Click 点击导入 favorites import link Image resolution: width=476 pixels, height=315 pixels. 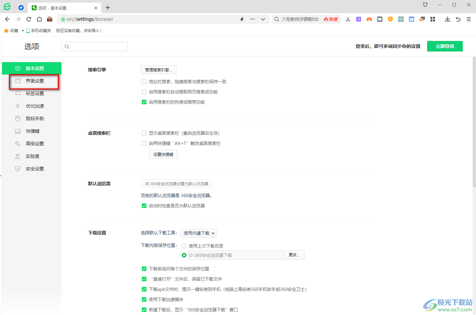(92, 31)
